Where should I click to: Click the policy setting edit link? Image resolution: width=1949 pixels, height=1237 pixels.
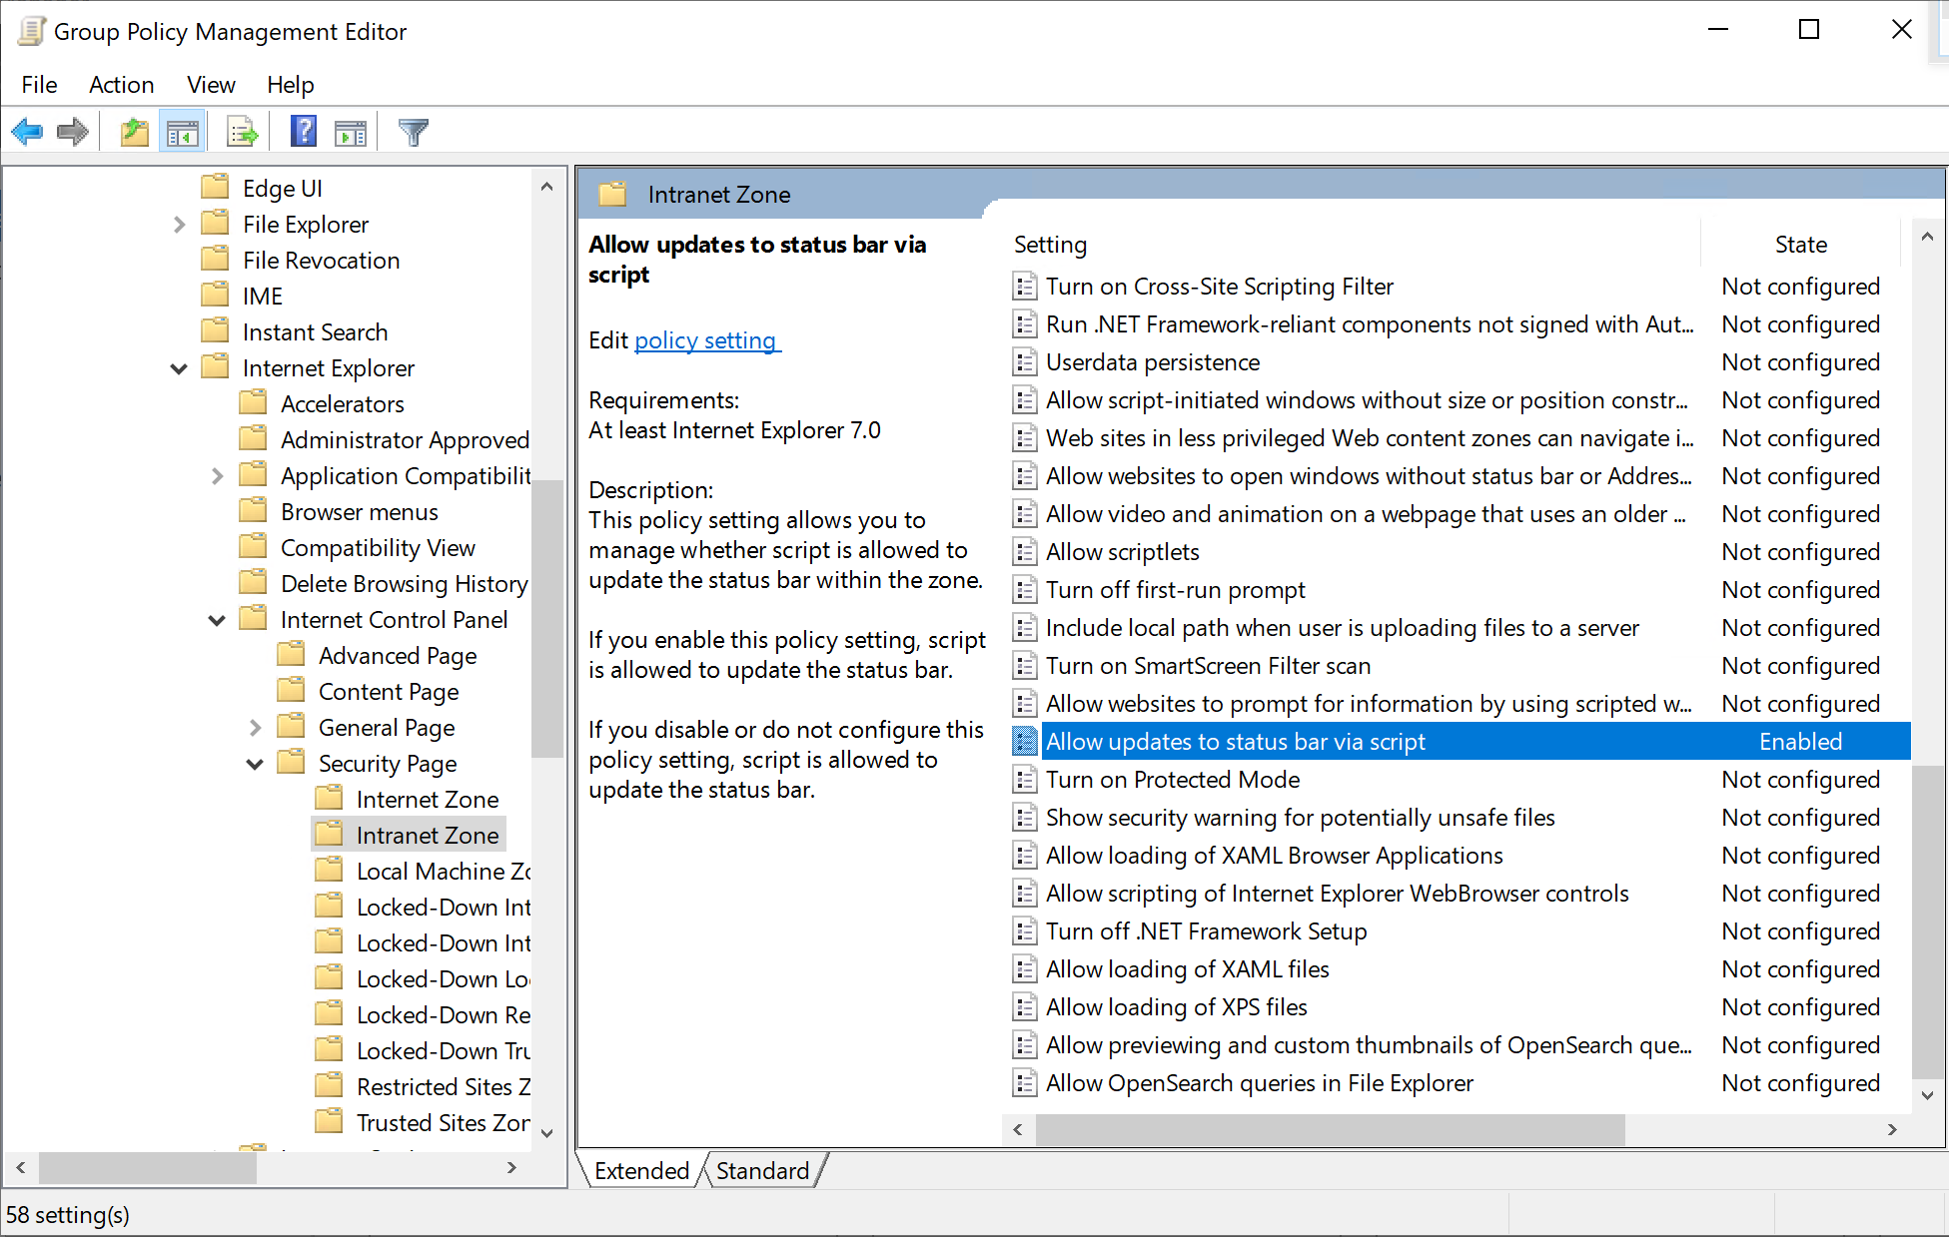(x=705, y=340)
